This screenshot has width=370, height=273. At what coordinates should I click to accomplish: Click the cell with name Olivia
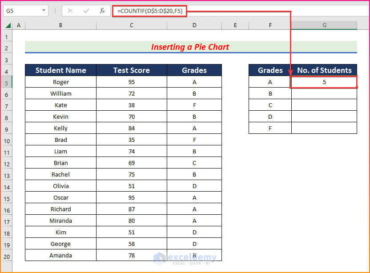[60, 186]
